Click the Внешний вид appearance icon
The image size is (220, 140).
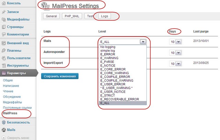(x=4, y=43)
